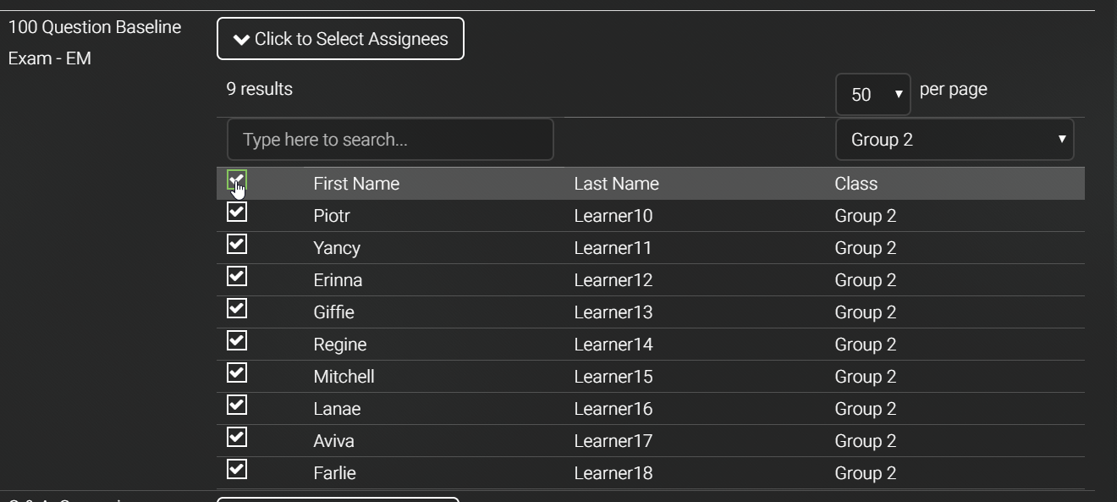Sort by Last Name column header
The width and height of the screenshot is (1117, 502).
pyautogui.click(x=616, y=184)
